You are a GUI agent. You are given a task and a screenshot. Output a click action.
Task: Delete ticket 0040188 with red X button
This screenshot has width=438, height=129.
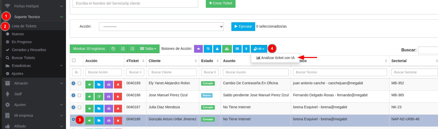pyautogui.click(x=118, y=97)
